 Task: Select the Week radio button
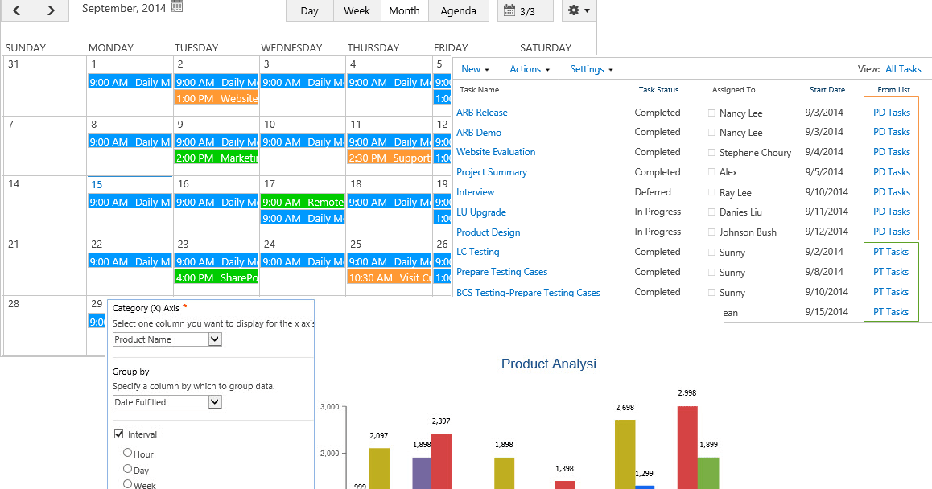(x=128, y=484)
